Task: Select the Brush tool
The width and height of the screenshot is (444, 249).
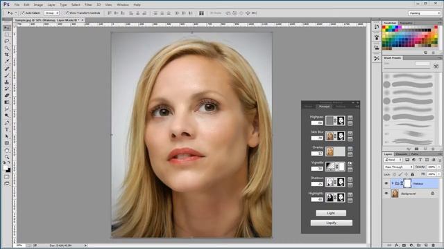Action: click(x=7, y=75)
